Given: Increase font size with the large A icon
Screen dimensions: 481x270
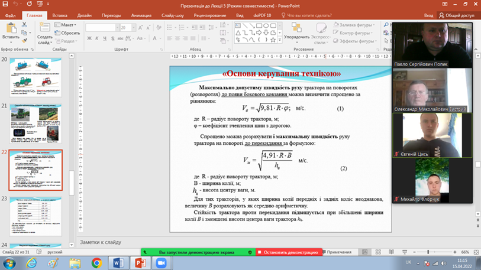Looking at the screenshot, I should pos(140,28).
